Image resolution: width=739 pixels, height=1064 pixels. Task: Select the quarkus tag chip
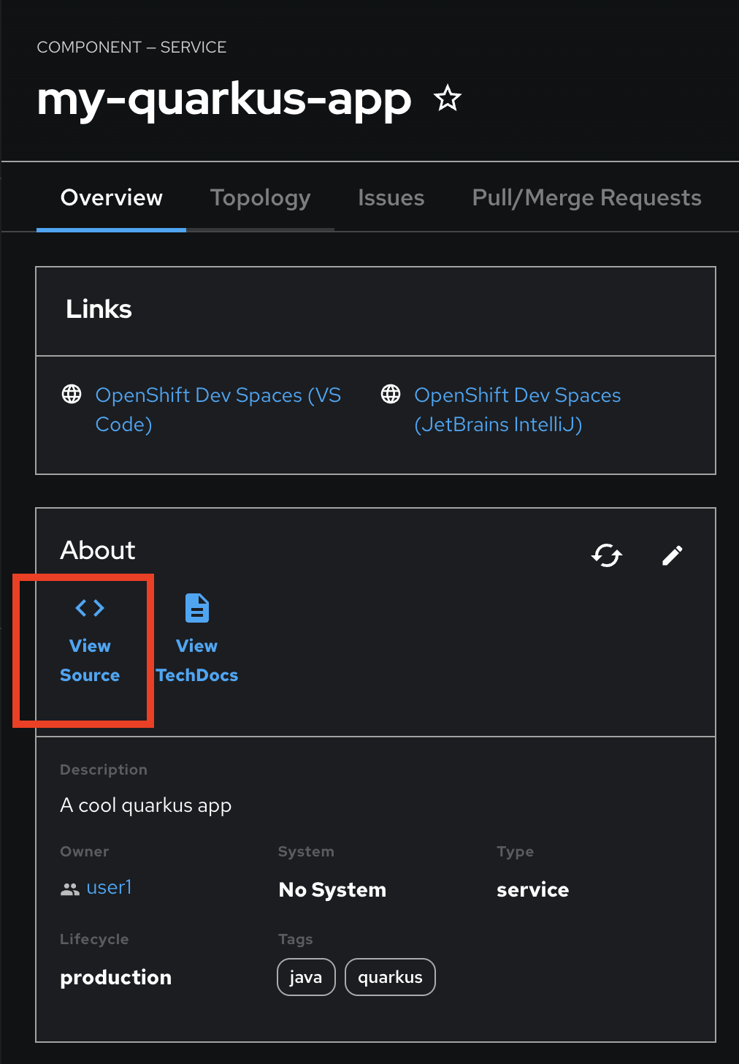[390, 977]
